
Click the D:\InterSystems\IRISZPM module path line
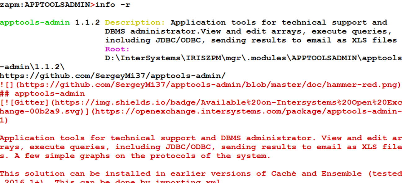(x=253, y=58)
